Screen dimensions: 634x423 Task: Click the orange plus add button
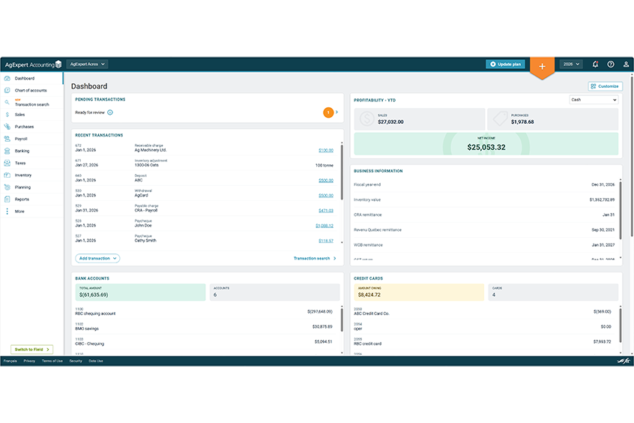(x=543, y=67)
